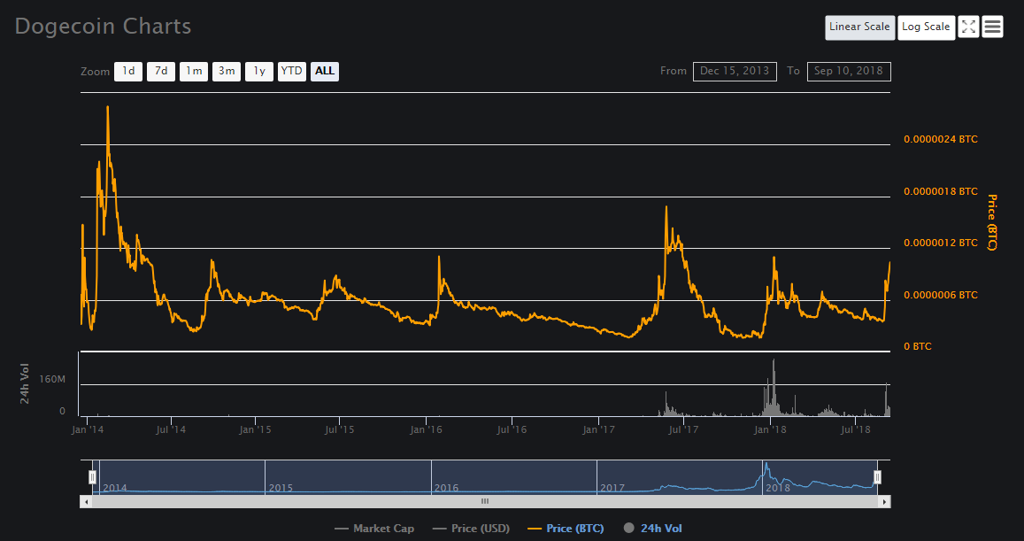Screen dimensions: 1024x541
Task: Click the 0.0000012 BTC axis label
Action: point(941,243)
